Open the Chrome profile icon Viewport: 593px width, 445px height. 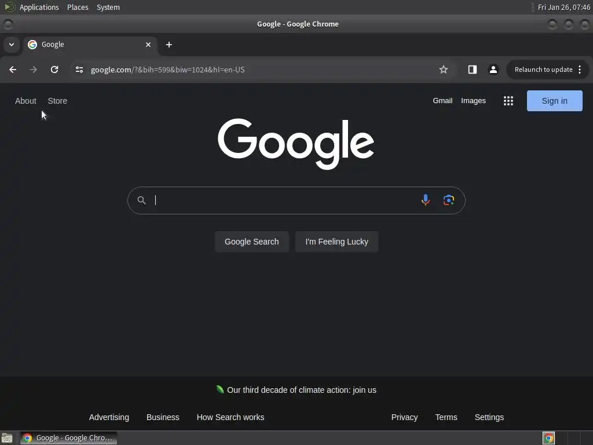point(493,70)
